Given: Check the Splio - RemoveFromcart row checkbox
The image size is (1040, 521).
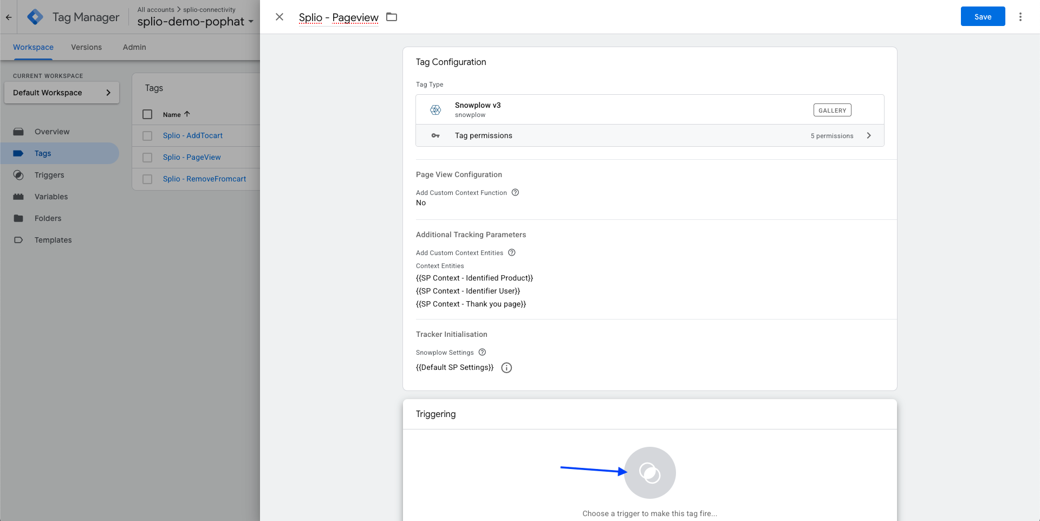Looking at the screenshot, I should [x=147, y=179].
